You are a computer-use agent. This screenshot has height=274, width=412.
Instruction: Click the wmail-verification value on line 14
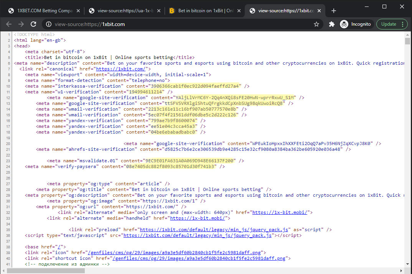pos(192,109)
